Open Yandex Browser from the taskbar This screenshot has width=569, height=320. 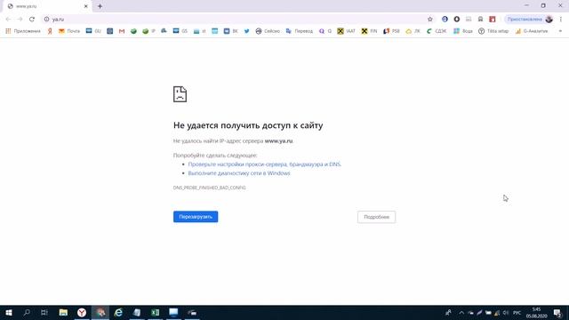pyautogui.click(x=82, y=312)
